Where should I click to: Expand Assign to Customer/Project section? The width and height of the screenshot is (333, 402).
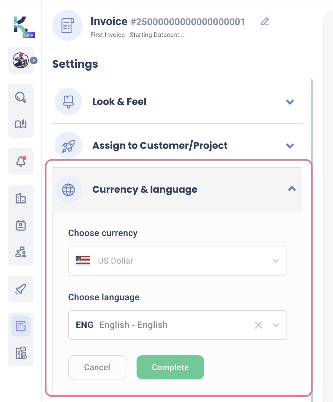click(x=290, y=146)
